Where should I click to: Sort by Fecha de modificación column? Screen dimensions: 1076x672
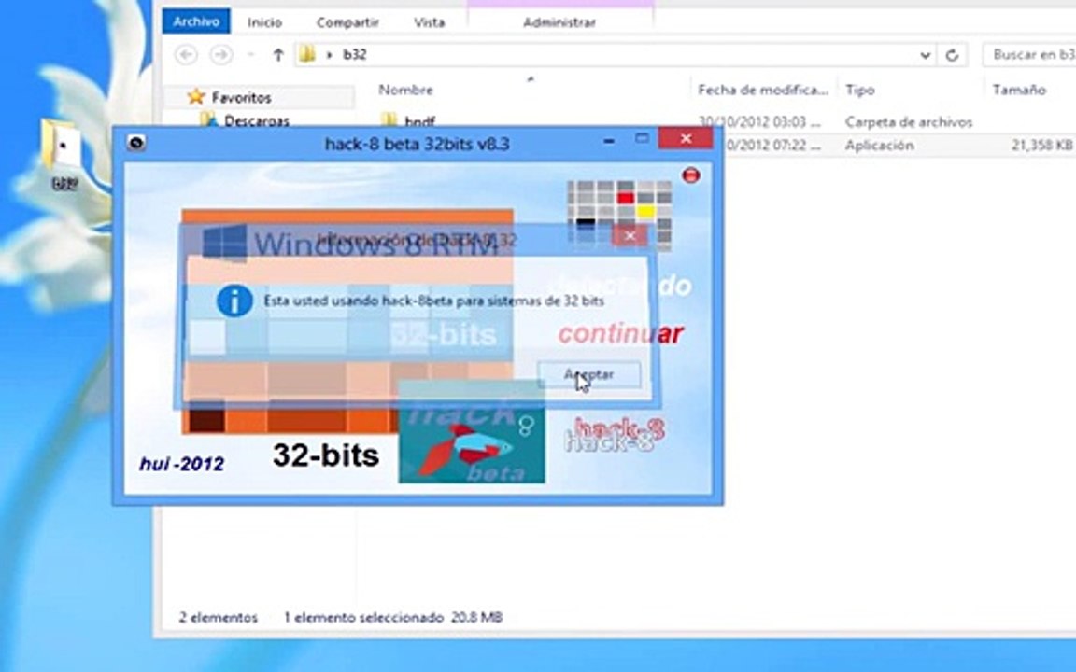762,90
